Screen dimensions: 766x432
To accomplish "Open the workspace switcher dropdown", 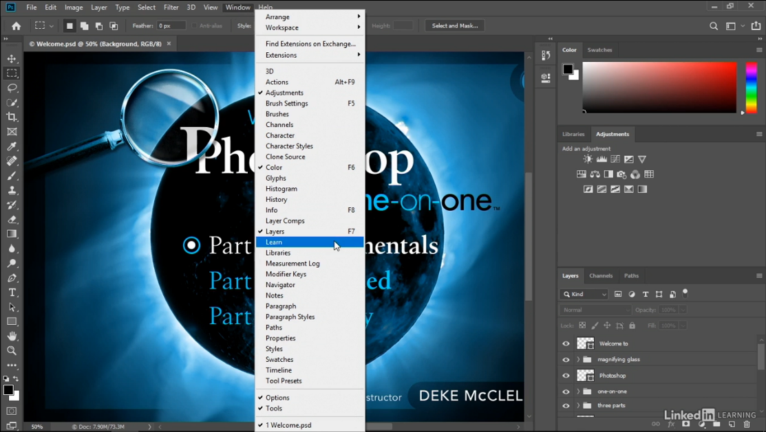I will click(x=735, y=26).
